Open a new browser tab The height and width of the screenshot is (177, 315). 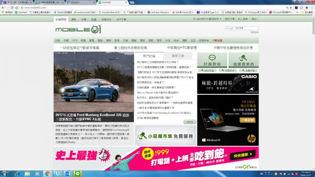pos(132,3)
